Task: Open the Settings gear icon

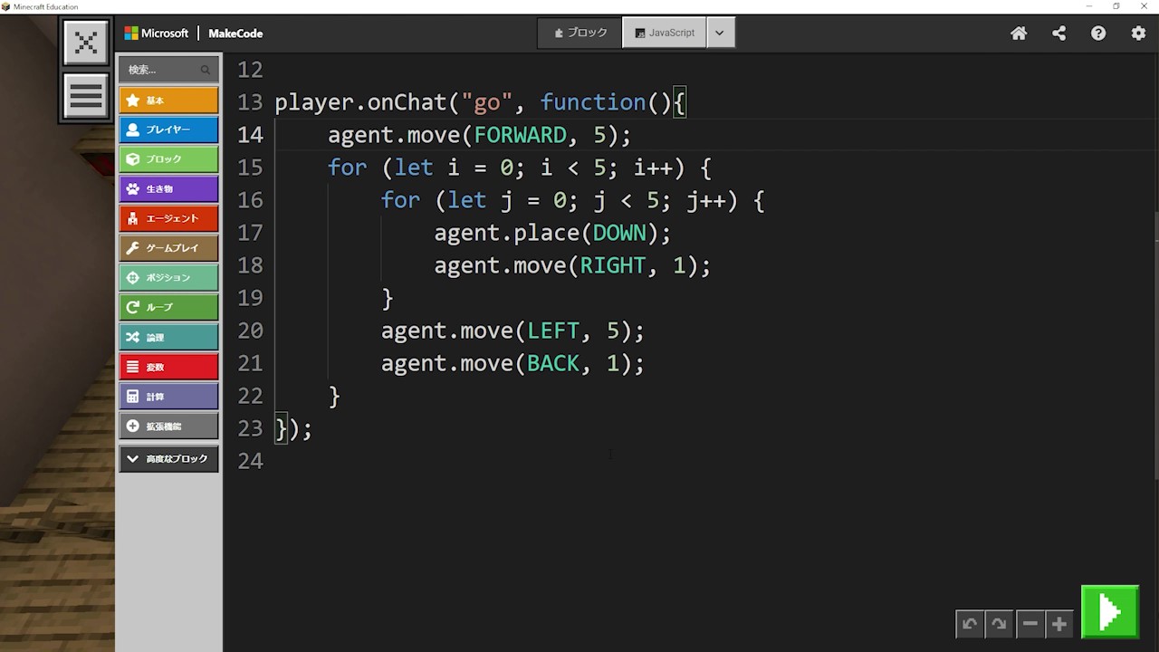Action: 1138,34
